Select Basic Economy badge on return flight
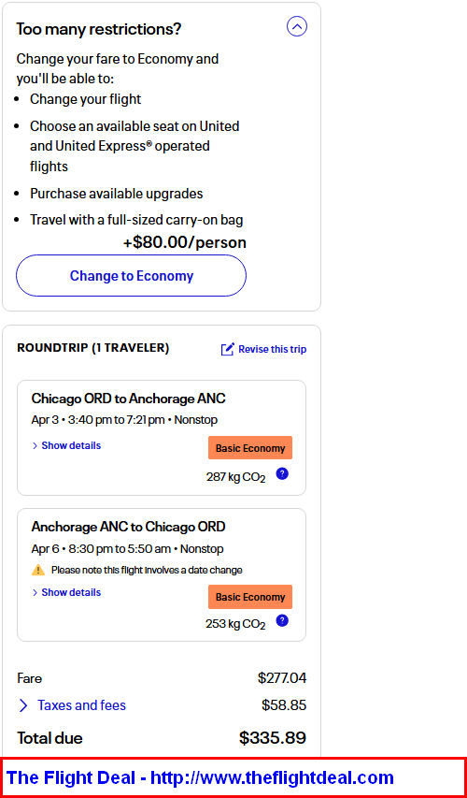Screen dimensions: 467x798 click(x=250, y=597)
